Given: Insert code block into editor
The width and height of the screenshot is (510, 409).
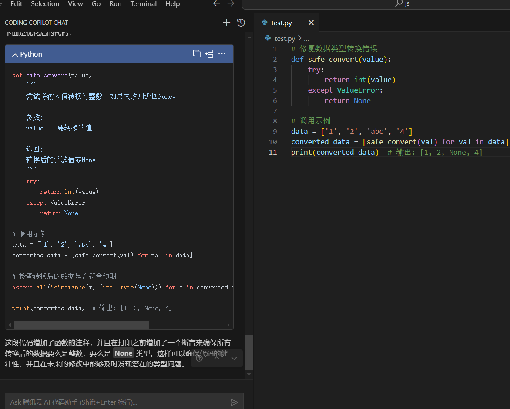Looking at the screenshot, I should pos(209,53).
